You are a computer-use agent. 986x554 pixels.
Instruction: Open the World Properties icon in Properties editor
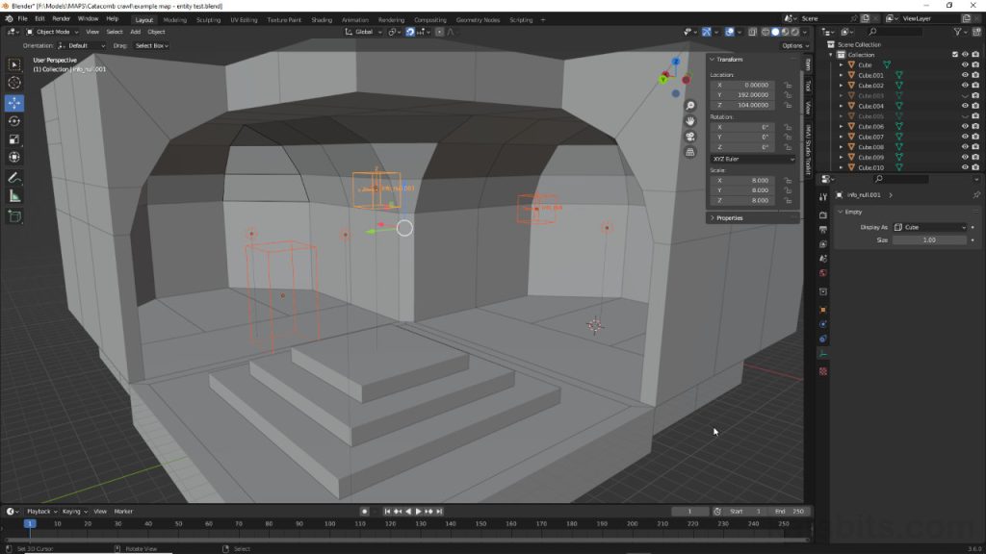(x=823, y=271)
